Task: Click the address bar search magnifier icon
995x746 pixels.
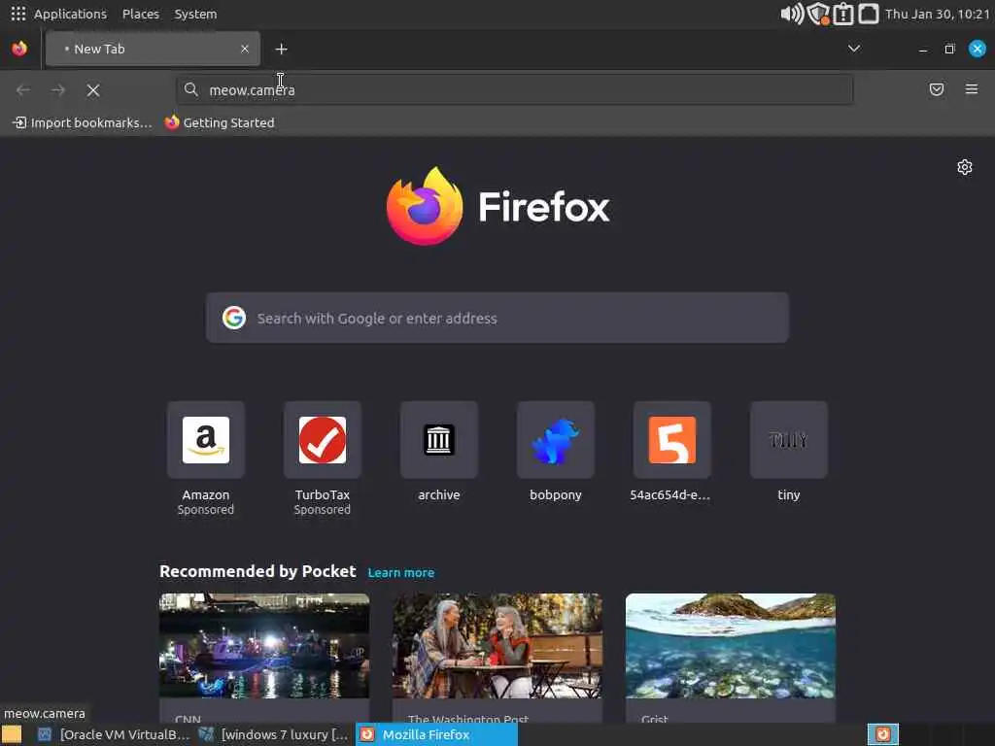Action: 191,89
